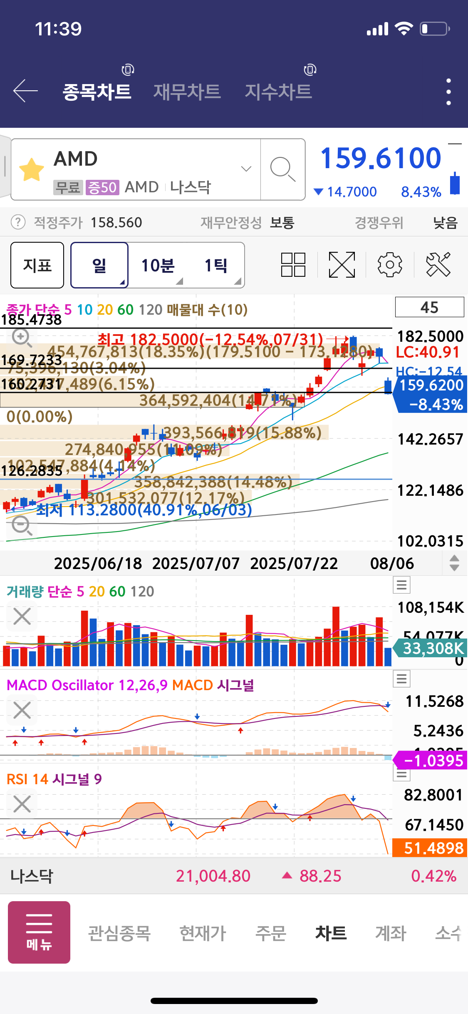
Task: Tap the 51.4898 RSI value tag
Action: coord(430,847)
